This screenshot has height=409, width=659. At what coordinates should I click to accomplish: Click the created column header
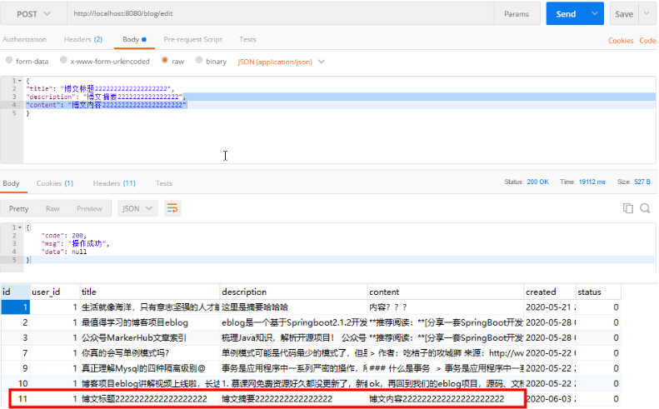[550, 292]
